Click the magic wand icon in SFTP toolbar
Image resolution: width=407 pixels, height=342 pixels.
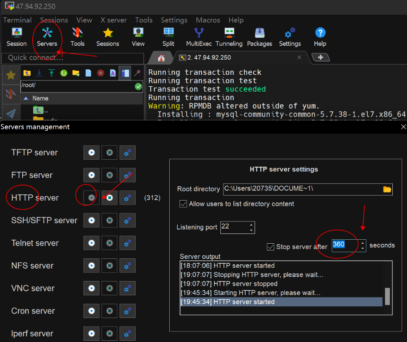[x=137, y=73]
